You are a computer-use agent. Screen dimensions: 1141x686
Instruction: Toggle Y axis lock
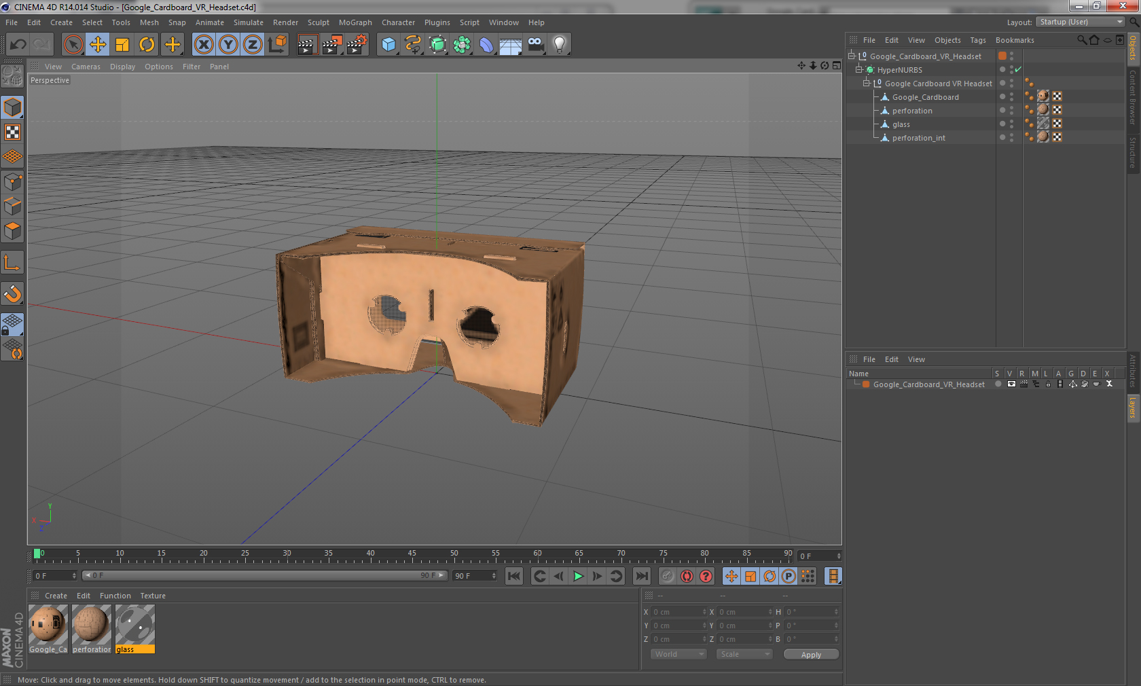coord(228,45)
